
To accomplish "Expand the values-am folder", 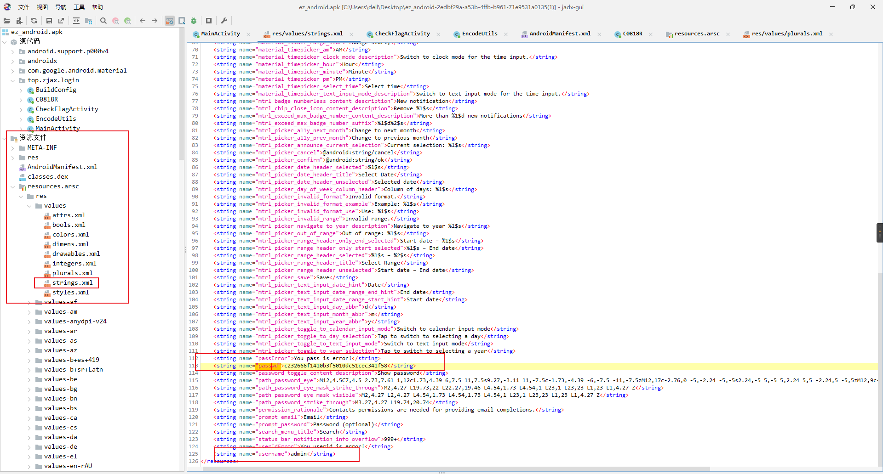I will 29,312.
